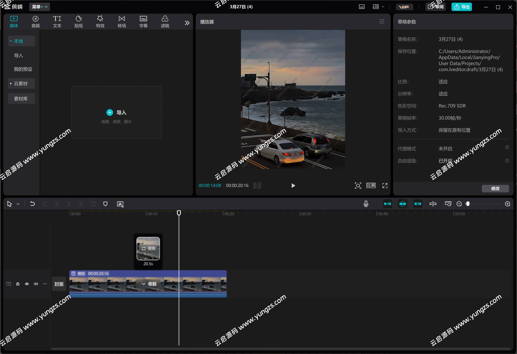517x354 pixels.
Task: Open the Stickers (贴纸) panel
Action: (x=78, y=22)
